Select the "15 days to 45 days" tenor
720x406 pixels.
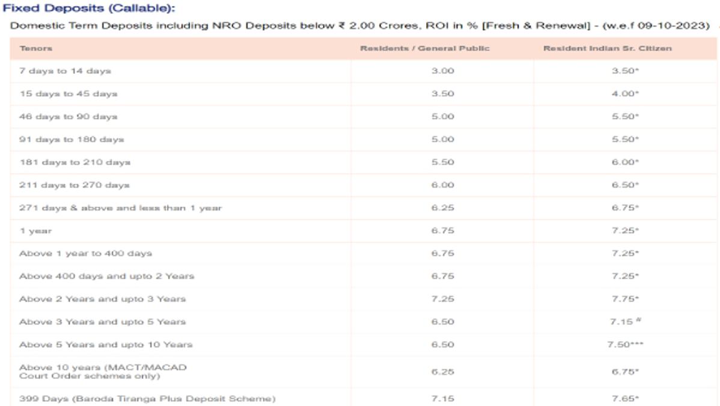(69, 94)
